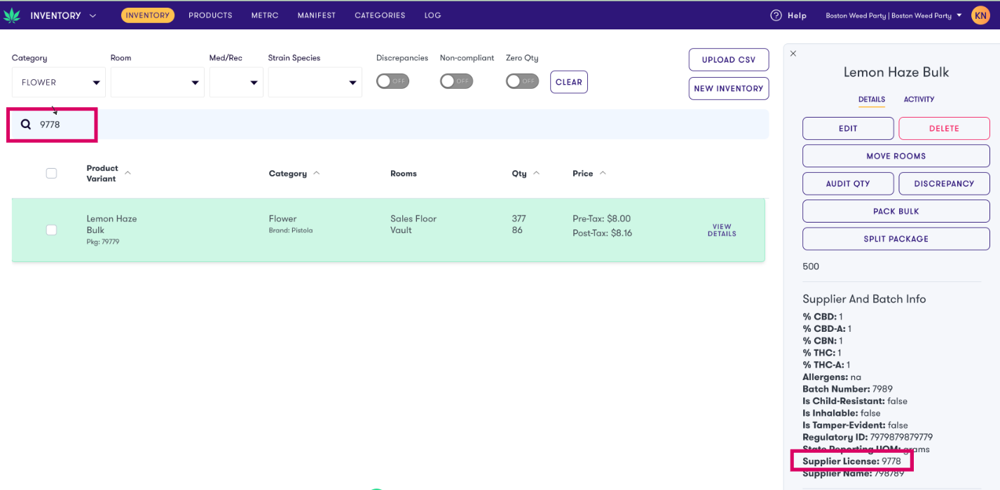Click the AUDIT QTY button
This screenshot has height=490, width=1000.
848,183
